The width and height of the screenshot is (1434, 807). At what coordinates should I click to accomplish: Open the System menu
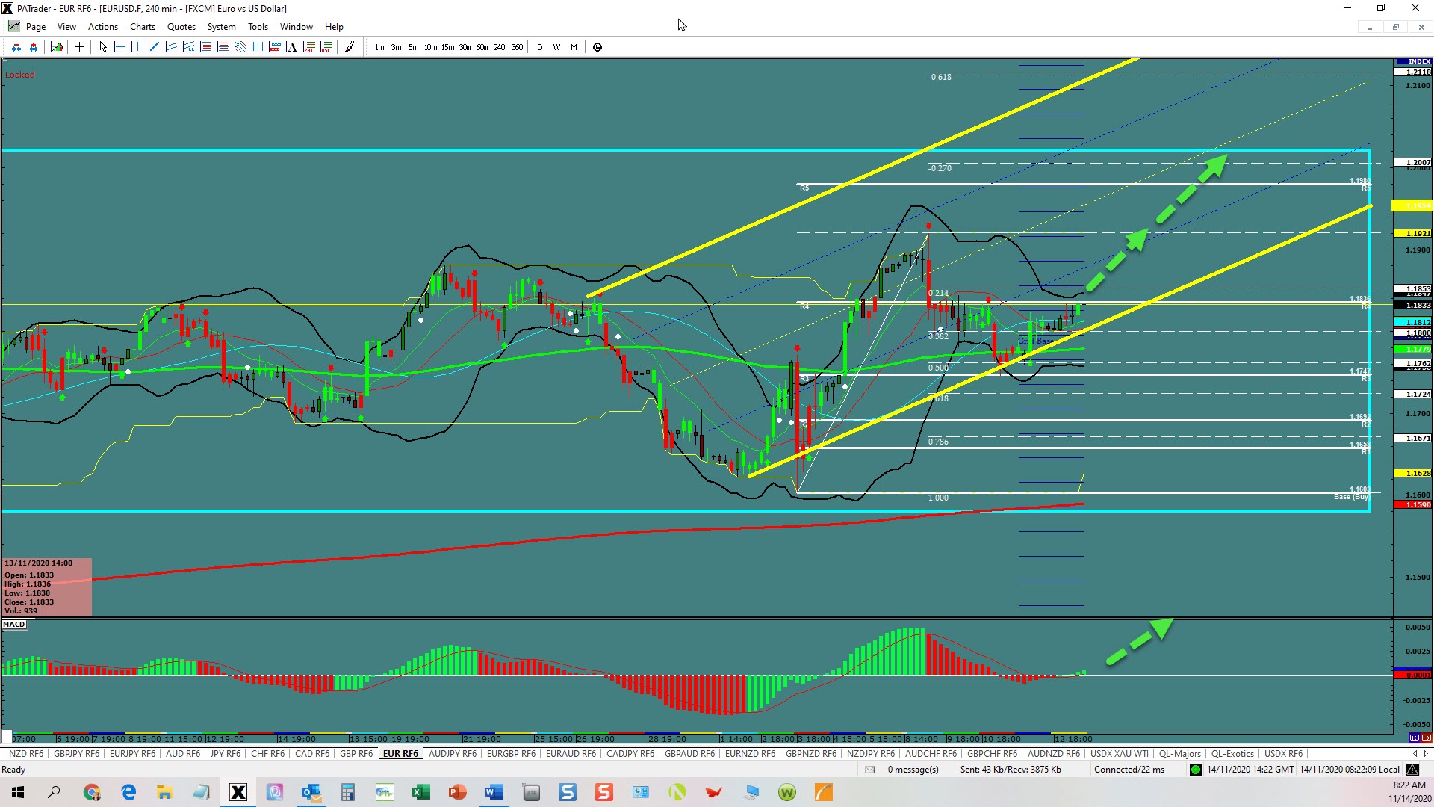[x=222, y=27]
